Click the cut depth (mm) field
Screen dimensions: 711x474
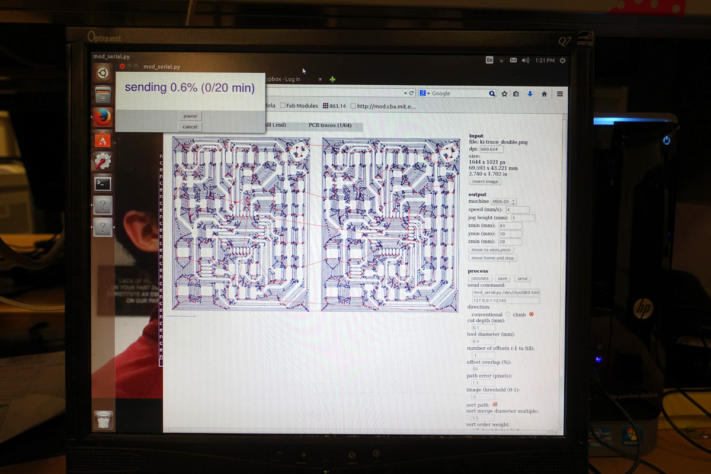[483, 328]
